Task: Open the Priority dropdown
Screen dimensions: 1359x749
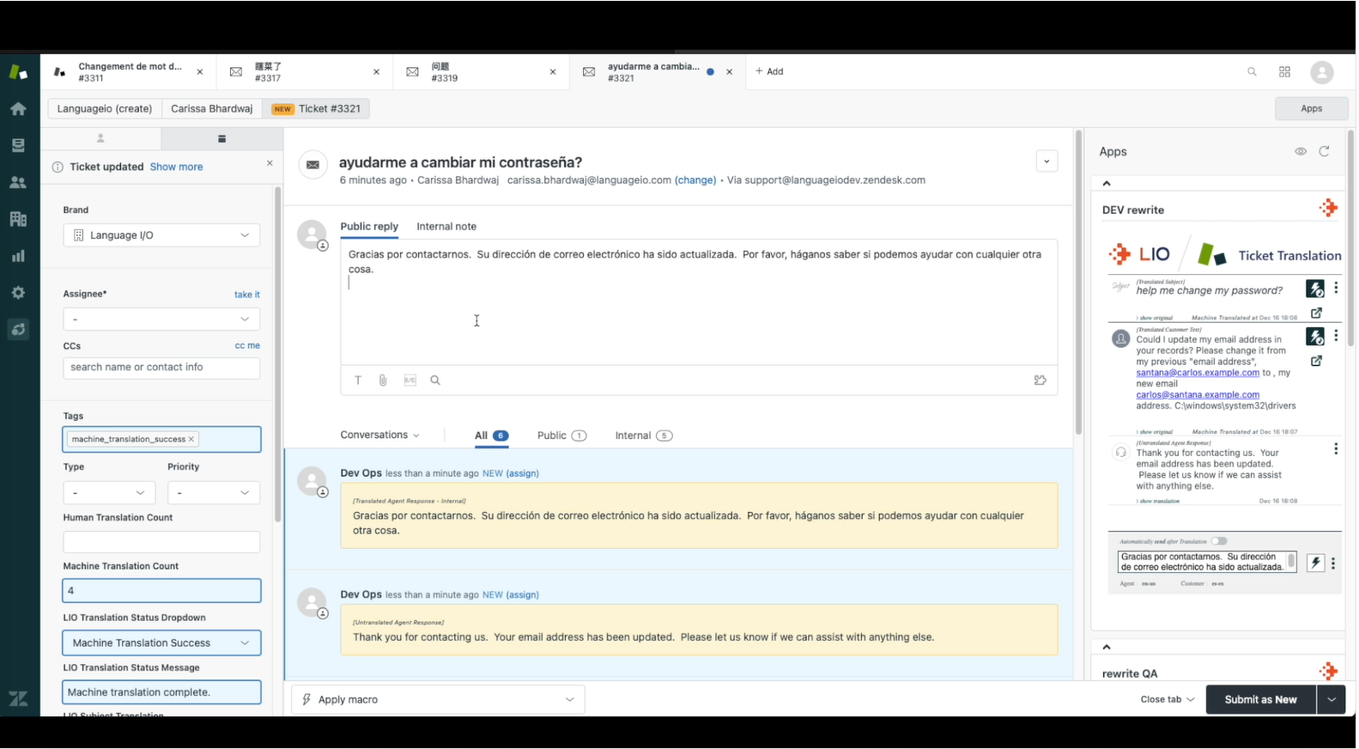Action: (x=214, y=493)
